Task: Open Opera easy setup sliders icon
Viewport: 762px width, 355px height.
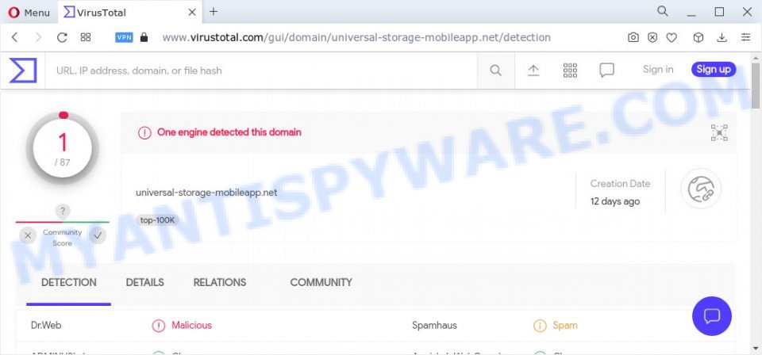Action: click(745, 37)
